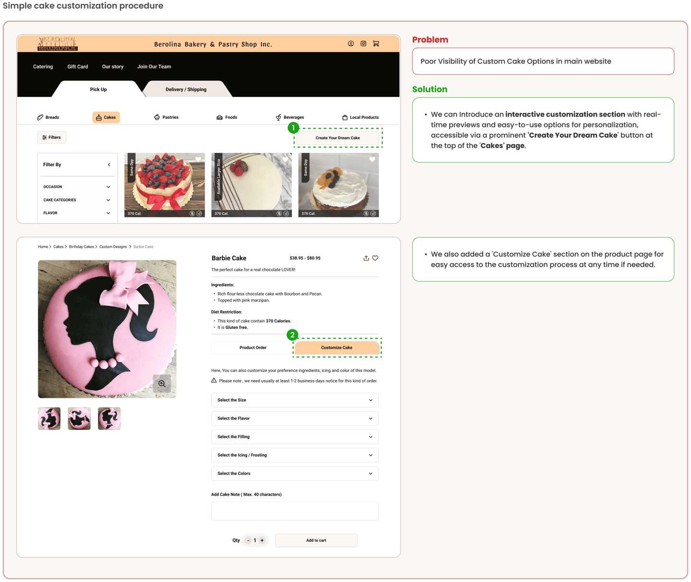Favorite the cream-topped cake with dried fruit
The width and height of the screenshot is (691, 582).
[x=372, y=159]
